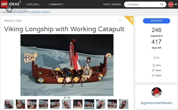The height and width of the screenshot is (110, 178).
Task: Click the Save bookmark icon
Action: 153,65
